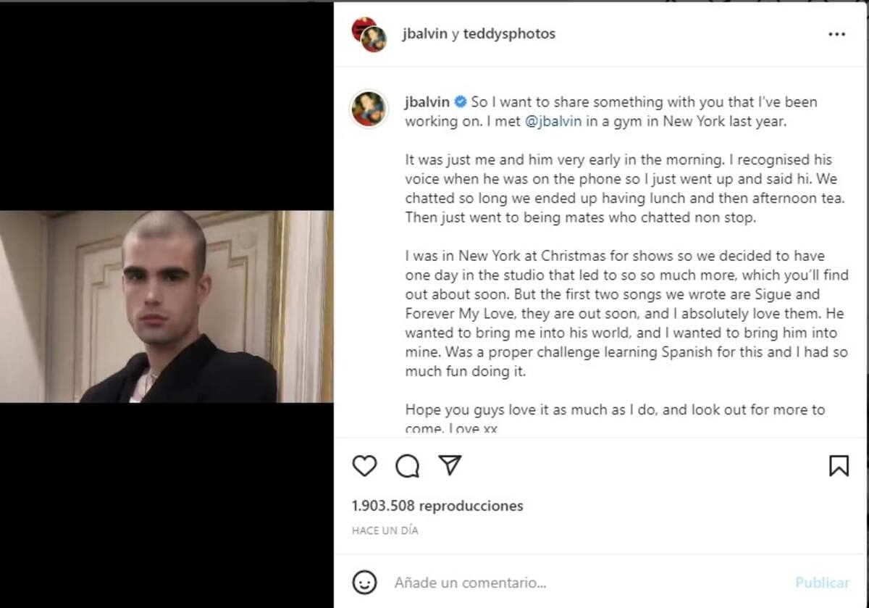Image resolution: width=869 pixels, height=608 pixels.
Task: Click the caption text about Sigue and Forever My Love
Action: point(626,304)
